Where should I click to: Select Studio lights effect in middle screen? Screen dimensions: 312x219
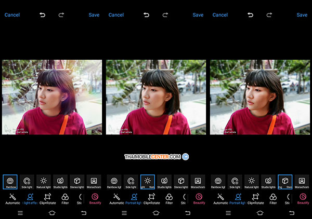tap(164, 181)
